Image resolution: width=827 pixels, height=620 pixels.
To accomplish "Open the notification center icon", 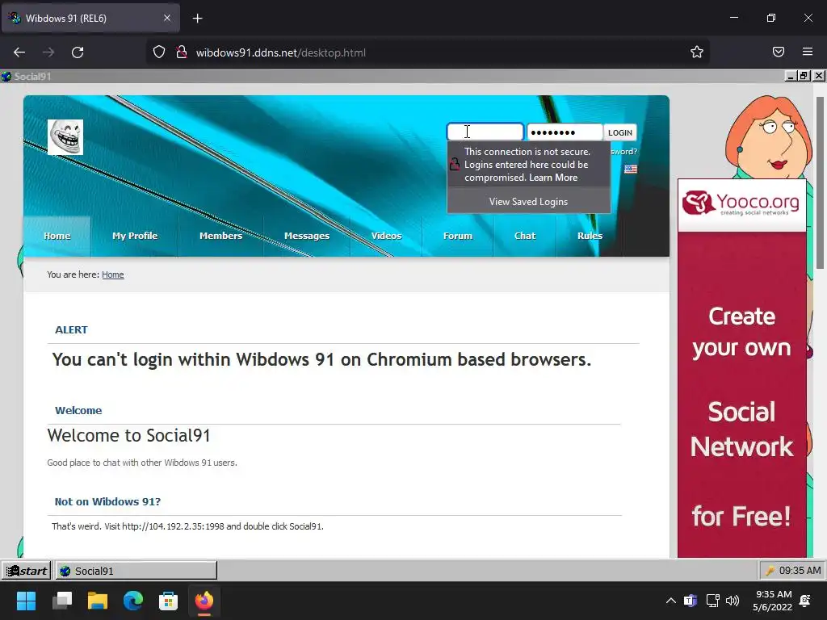I will click(805, 601).
